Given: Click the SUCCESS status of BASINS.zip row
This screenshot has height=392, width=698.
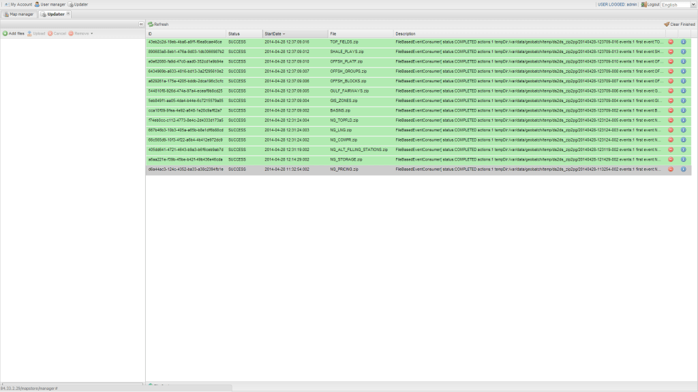Looking at the screenshot, I should 237,110.
